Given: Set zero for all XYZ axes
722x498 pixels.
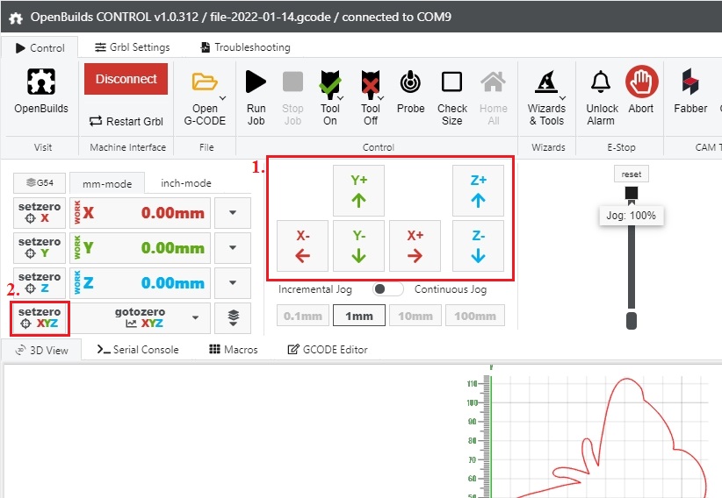Looking at the screenshot, I should [x=40, y=317].
